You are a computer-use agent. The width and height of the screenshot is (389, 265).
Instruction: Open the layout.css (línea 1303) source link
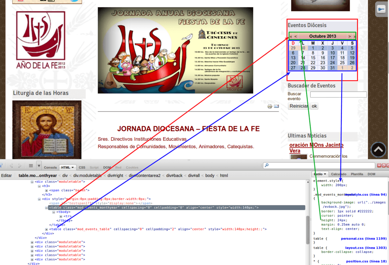click(x=366, y=248)
